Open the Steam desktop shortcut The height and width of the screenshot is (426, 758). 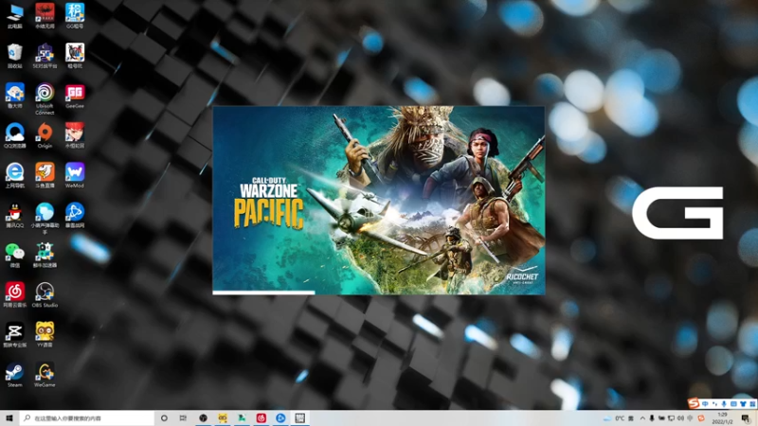(x=15, y=375)
